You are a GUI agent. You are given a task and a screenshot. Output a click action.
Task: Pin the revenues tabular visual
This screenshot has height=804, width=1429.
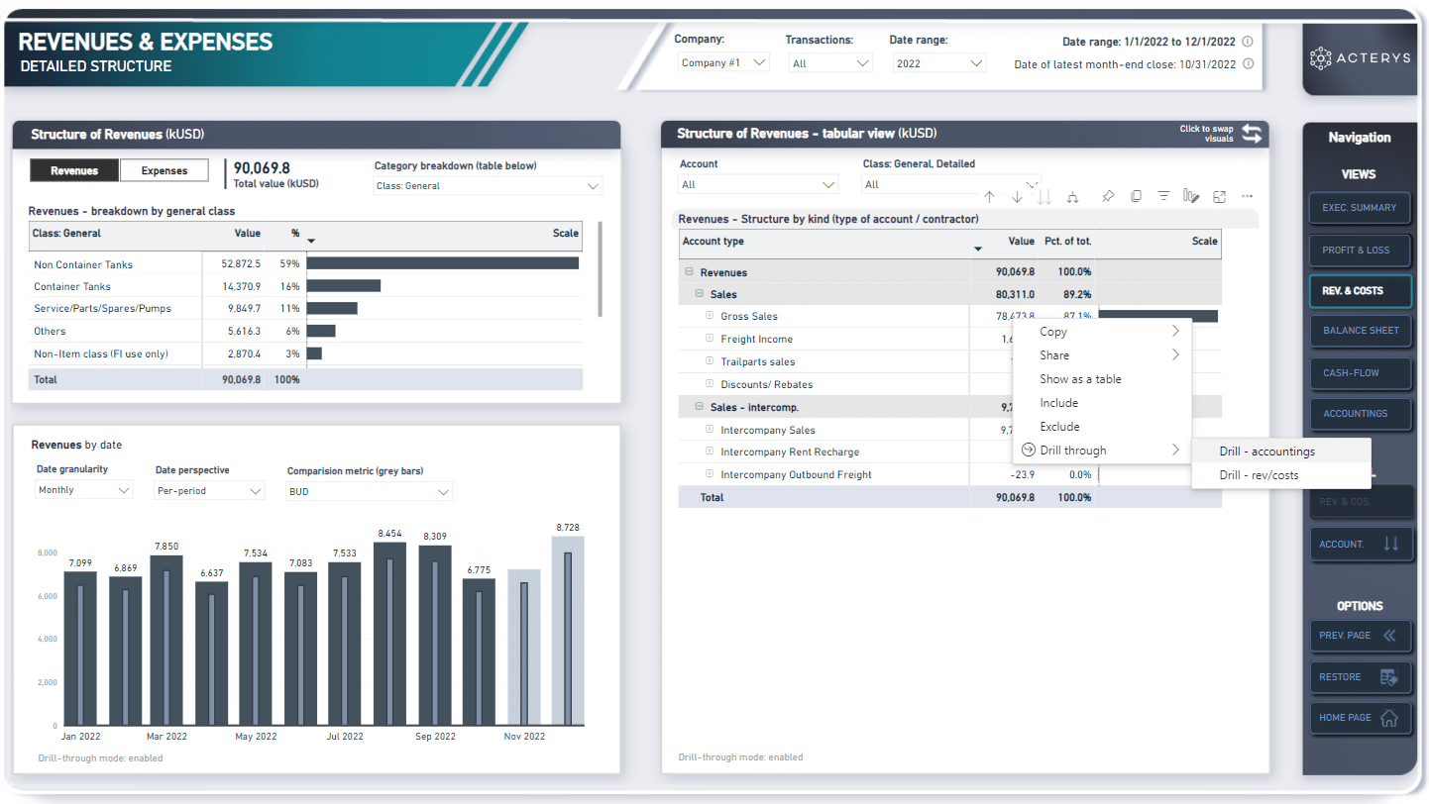point(1108,197)
